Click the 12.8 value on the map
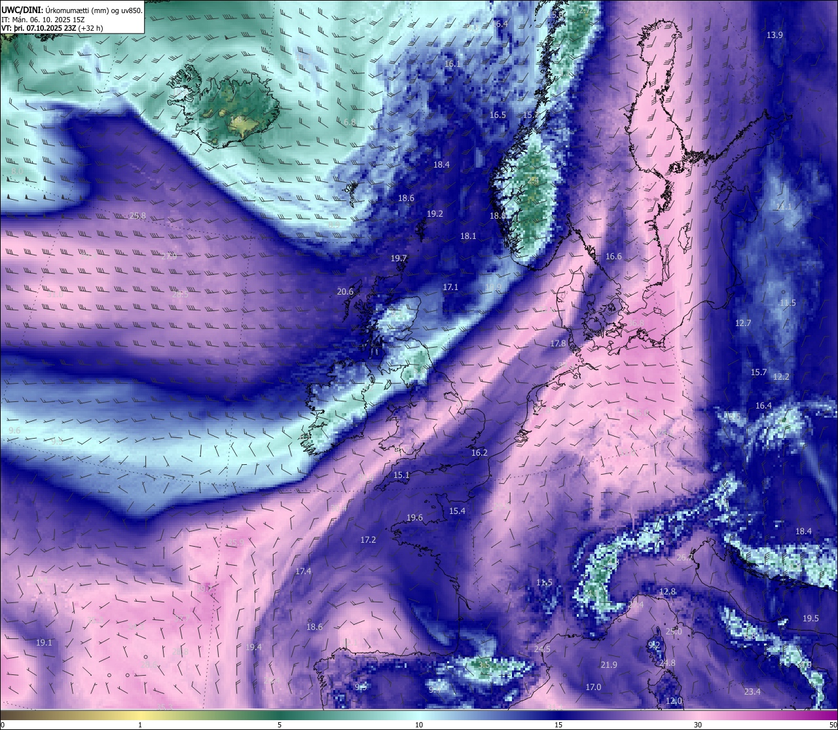This screenshot has width=838, height=730. tap(667, 592)
